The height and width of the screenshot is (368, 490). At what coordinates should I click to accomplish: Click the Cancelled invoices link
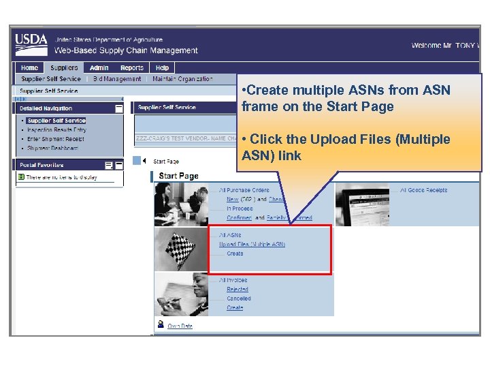coord(239,298)
